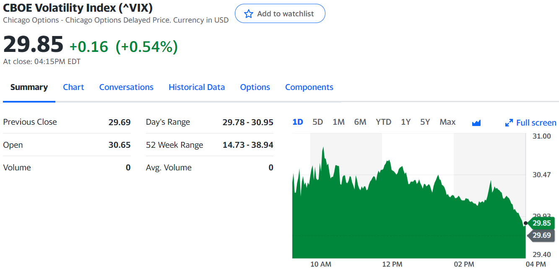View the Components tab
Viewport: 559px width, 270px height.
coord(309,87)
